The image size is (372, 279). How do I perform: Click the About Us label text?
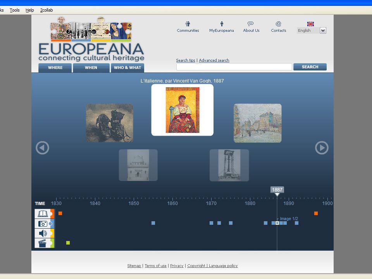point(251,30)
